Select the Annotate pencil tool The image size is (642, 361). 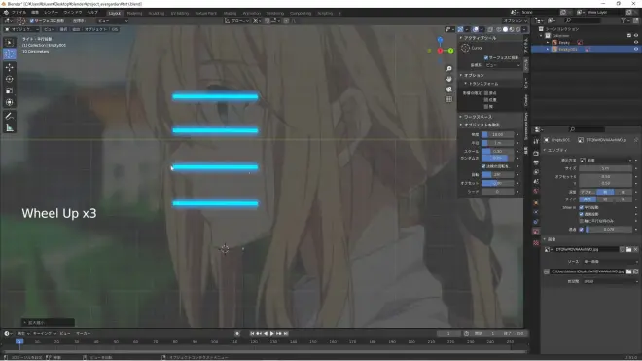pos(10,117)
